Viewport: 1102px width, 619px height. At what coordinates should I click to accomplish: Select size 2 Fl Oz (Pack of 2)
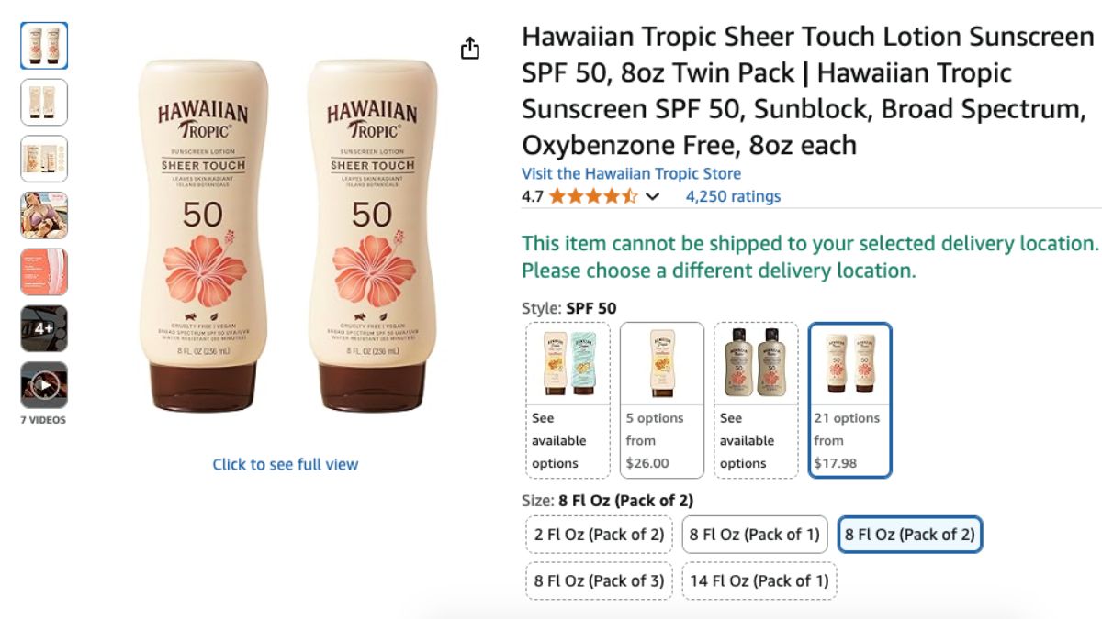pyautogui.click(x=599, y=534)
